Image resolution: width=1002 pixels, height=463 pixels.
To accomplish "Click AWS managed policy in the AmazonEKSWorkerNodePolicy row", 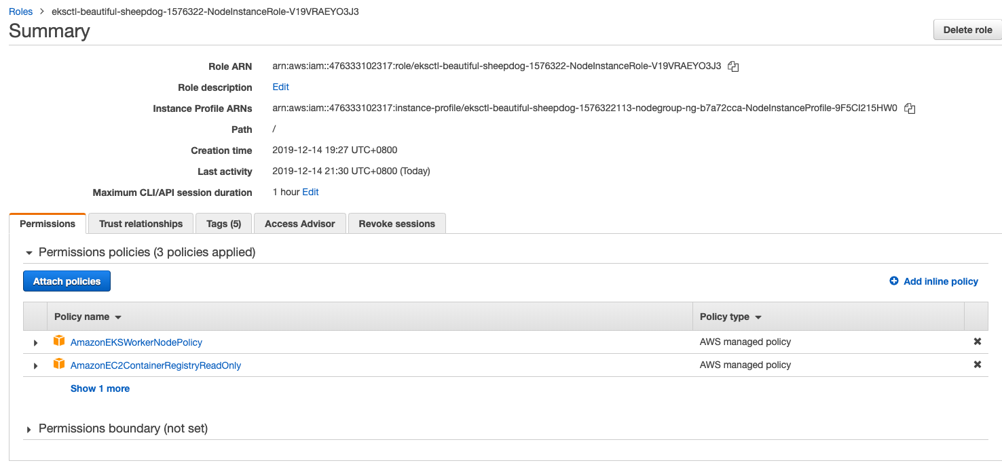I will [745, 342].
